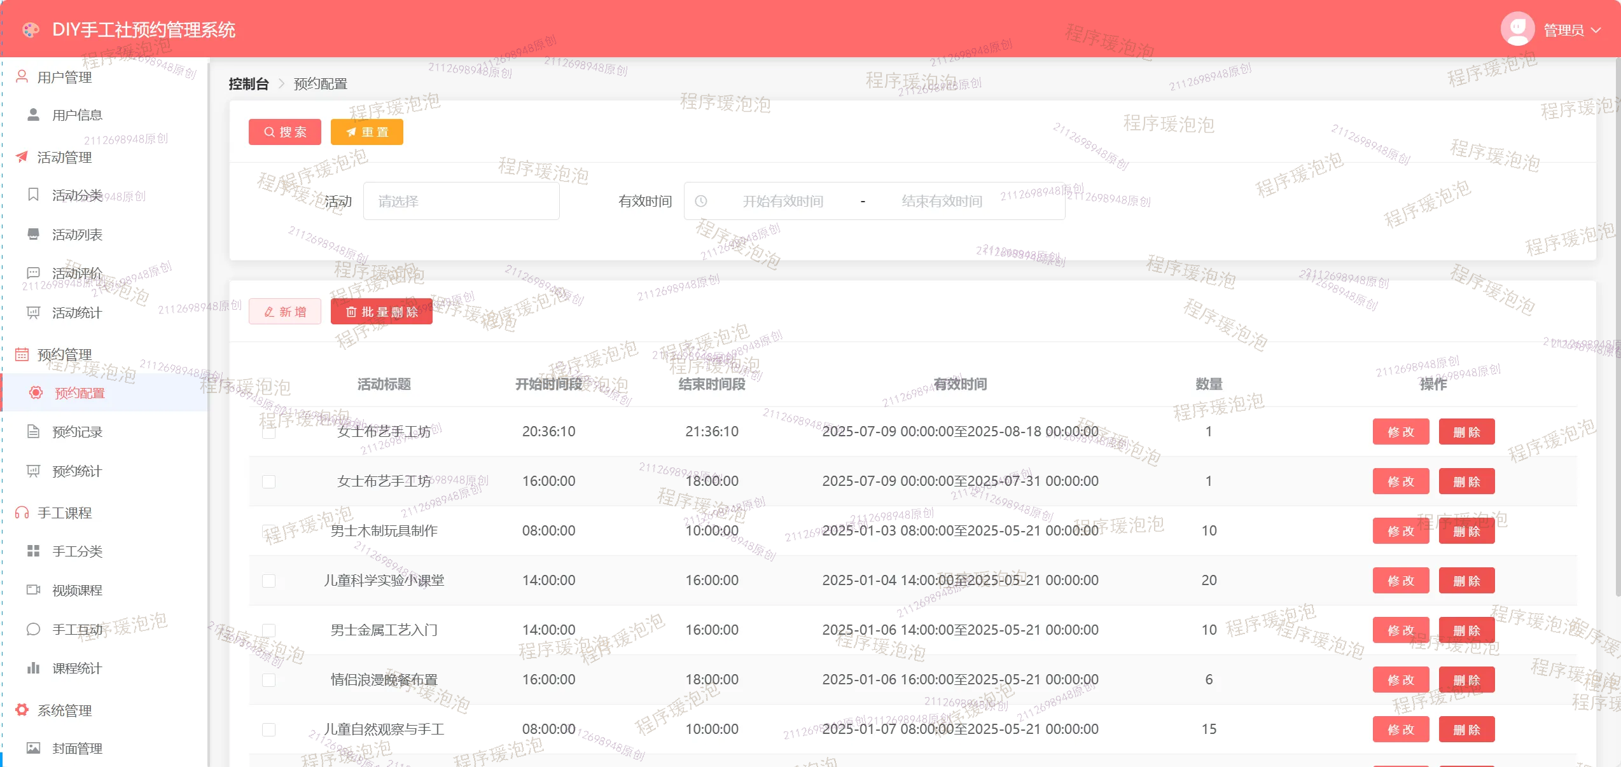
Task: Click the 批量删除 button
Action: [381, 312]
